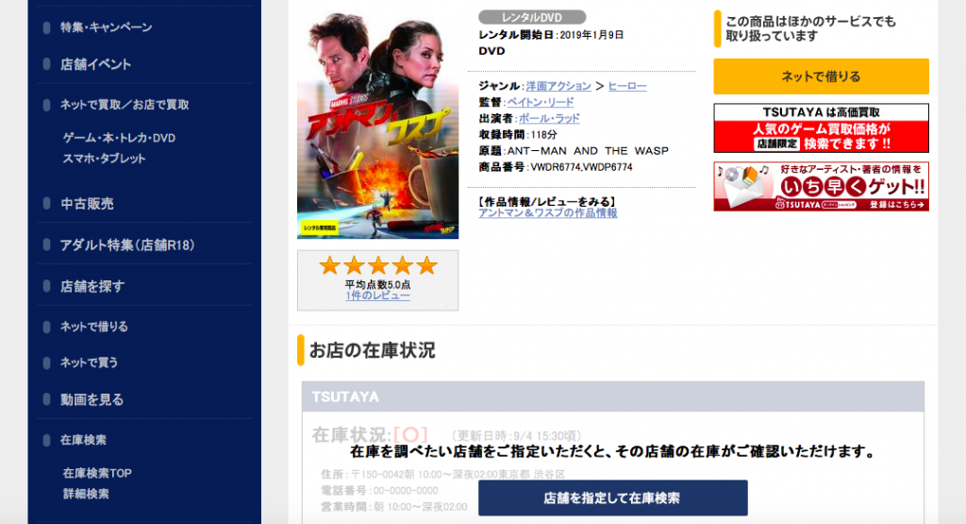Viewport: 966px width, 524px height.
Task: Click the yellow ネットで借りる button
Action: tap(822, 76)
